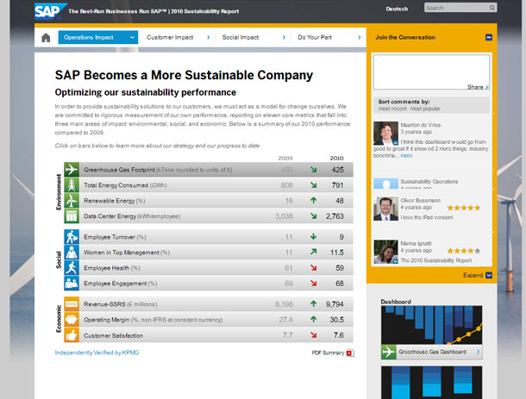Sort comments by most recent
Viewport: 526px width, 399px height.
click(x=392, y=109)
